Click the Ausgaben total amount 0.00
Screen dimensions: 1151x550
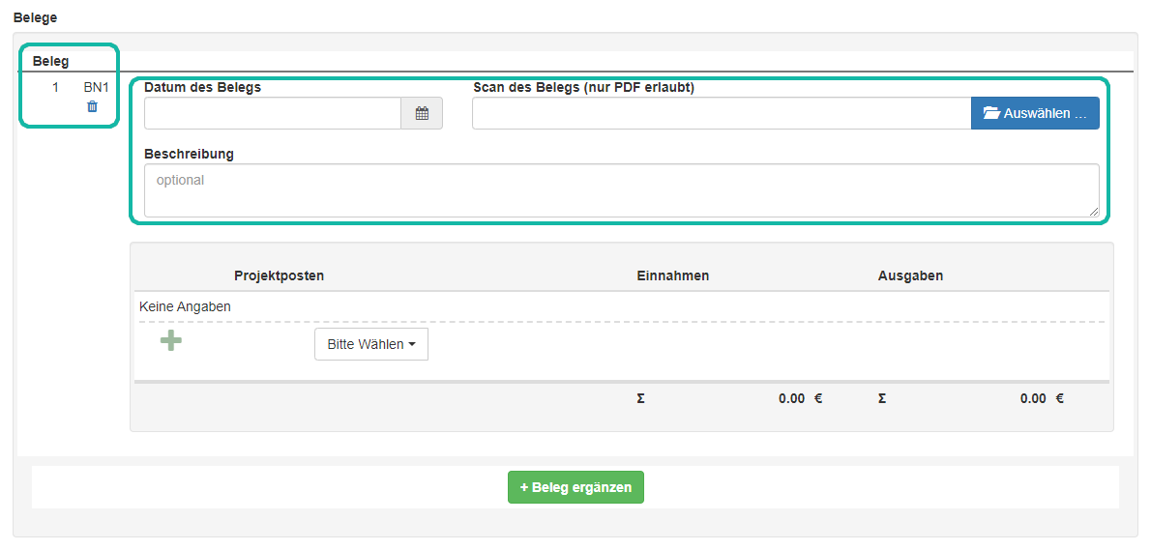tap(1033, 398)
